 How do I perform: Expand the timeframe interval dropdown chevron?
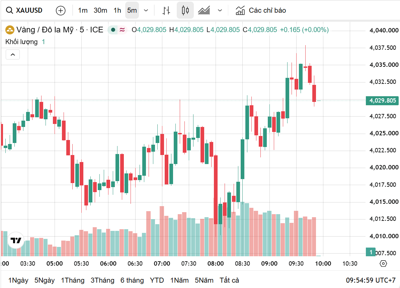[146, 10]
